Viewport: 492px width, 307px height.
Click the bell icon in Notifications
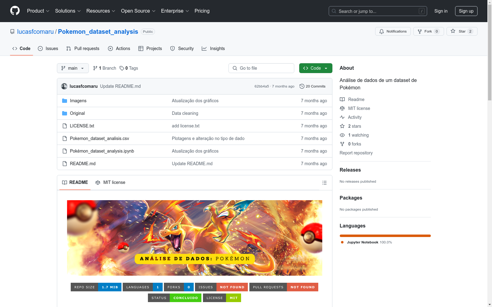(x=382, y=31)
